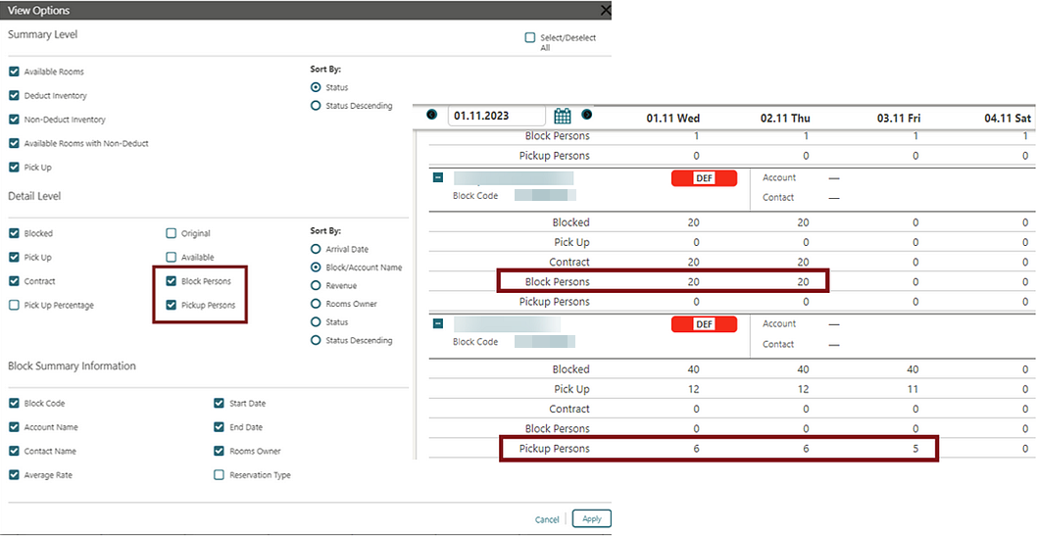Image resolution: width=1037 pixels, height=536 pixels.
Task: Check the Reservation Type option
Action: [x=219, y=474]
